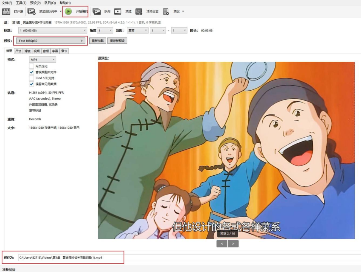Image resolution: width=361 pixels, height=272 pixels.
Task: Open the range start chapter dropdown
Action: tap(158, 31)
